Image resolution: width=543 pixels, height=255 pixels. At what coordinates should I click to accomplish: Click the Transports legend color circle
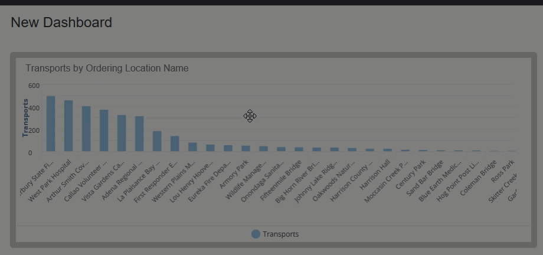click(256, 234)
